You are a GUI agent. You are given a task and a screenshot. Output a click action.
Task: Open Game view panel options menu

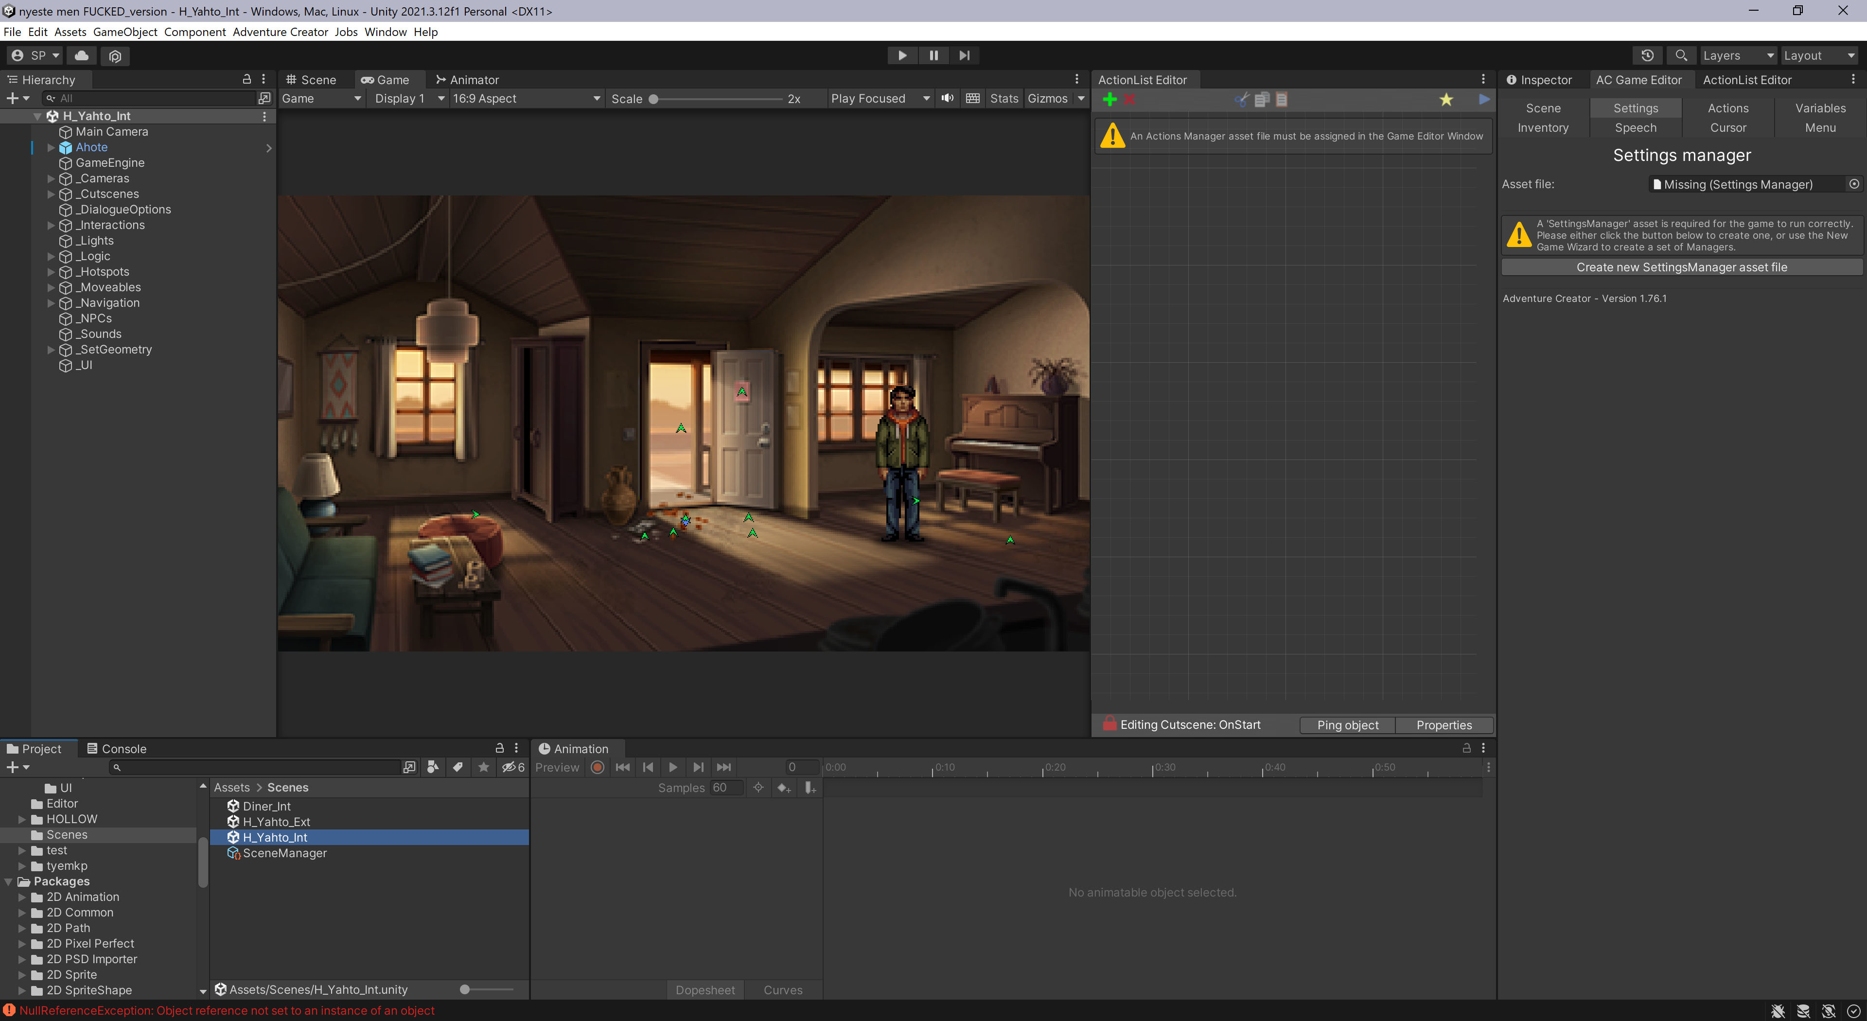pyautogui.click(x=1077, y=79)
